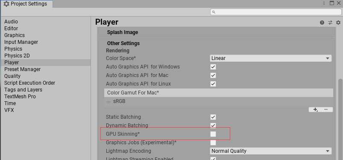Click the search magnifier icon

click(214, 12)
